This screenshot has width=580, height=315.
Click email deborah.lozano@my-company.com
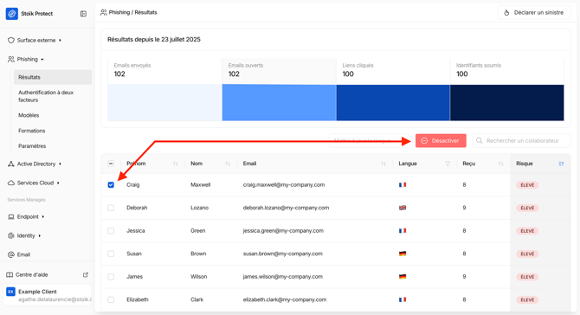pos(286,208)
